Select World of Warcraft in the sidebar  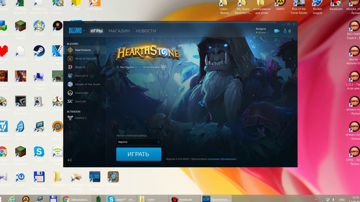tap(85, 59)
